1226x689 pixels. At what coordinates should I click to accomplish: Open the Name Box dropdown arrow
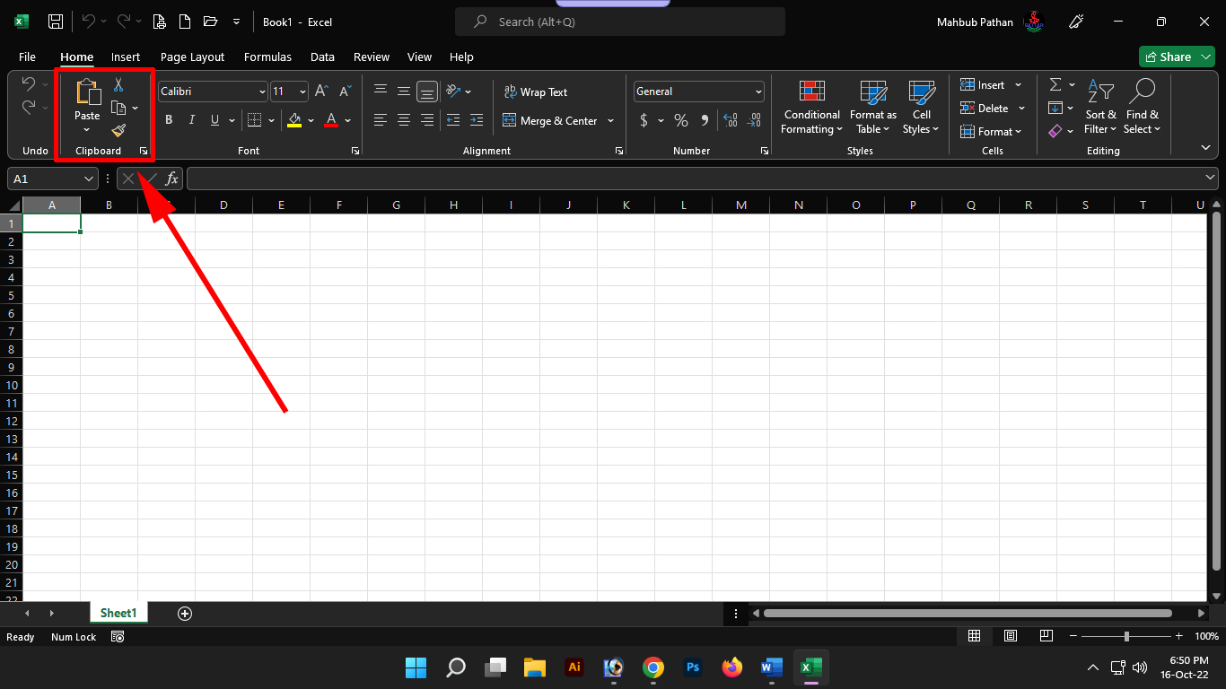[x=88, y=179]
